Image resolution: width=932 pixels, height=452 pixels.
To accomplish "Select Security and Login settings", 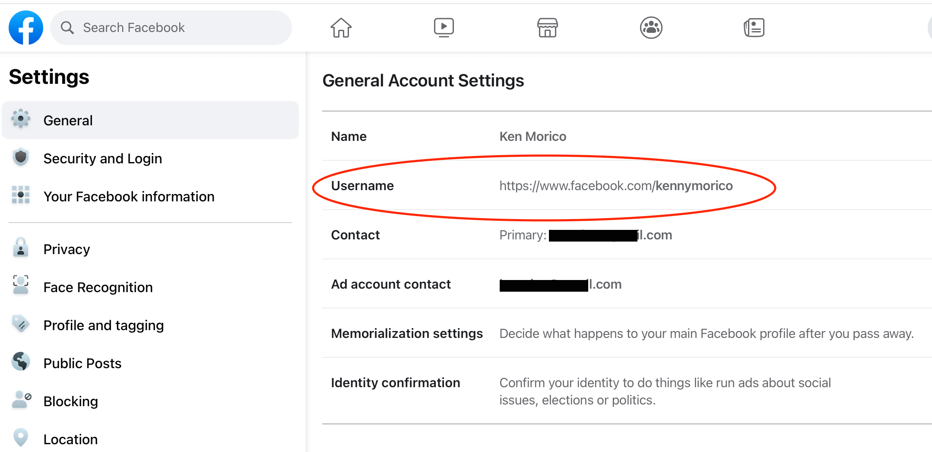I will tap(102, 158).
